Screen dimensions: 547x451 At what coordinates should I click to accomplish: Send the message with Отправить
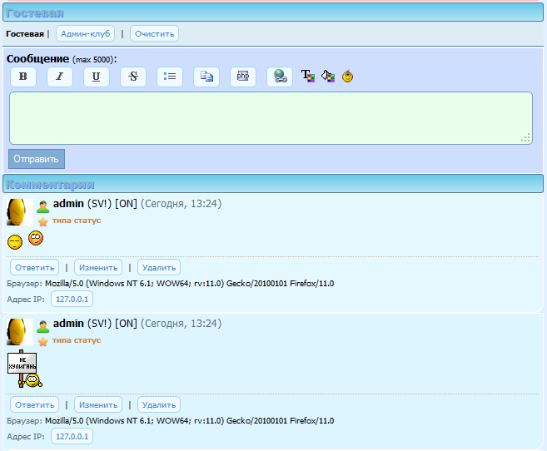click(x=37, y=159)
